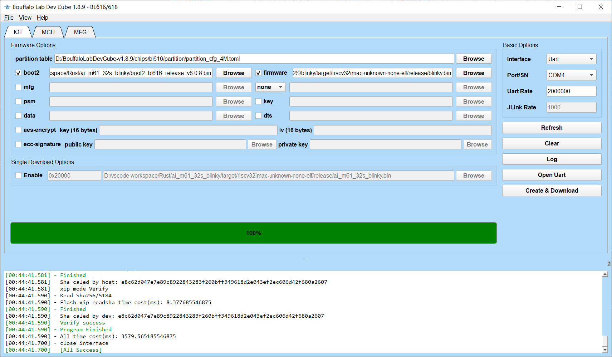Screen dimensions: 612x357
Task: Browse for the partition table file
Action: point(474,59)
